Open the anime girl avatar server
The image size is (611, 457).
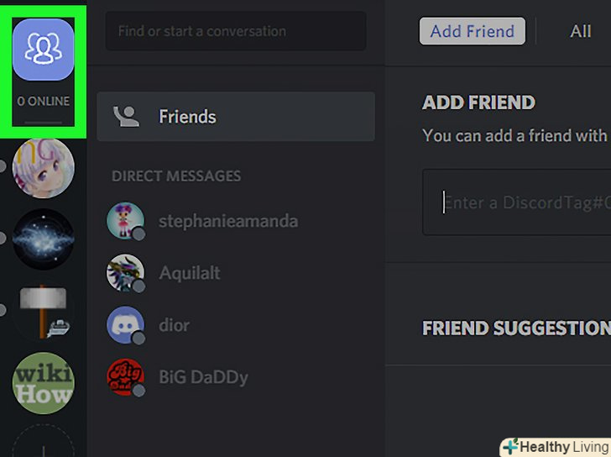[x=44, y=168]
